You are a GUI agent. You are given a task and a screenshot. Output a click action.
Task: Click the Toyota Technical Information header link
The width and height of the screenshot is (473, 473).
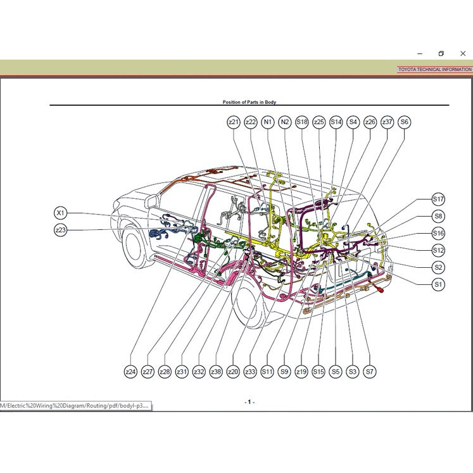click(434, 70)
